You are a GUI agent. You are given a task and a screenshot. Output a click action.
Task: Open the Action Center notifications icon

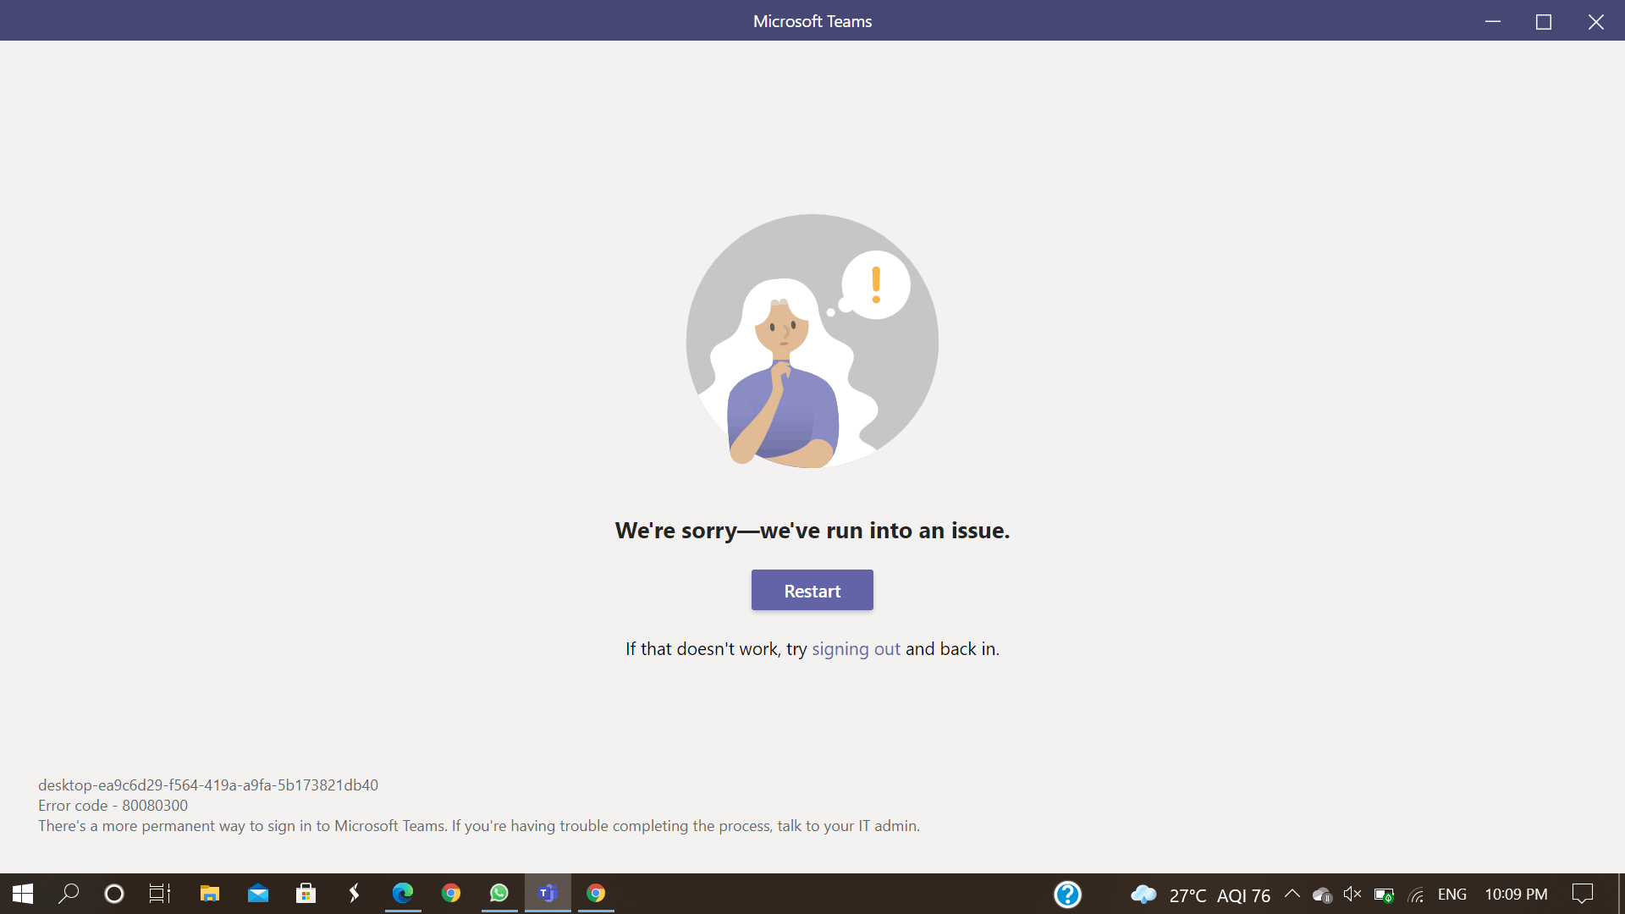pos(1582,894)
